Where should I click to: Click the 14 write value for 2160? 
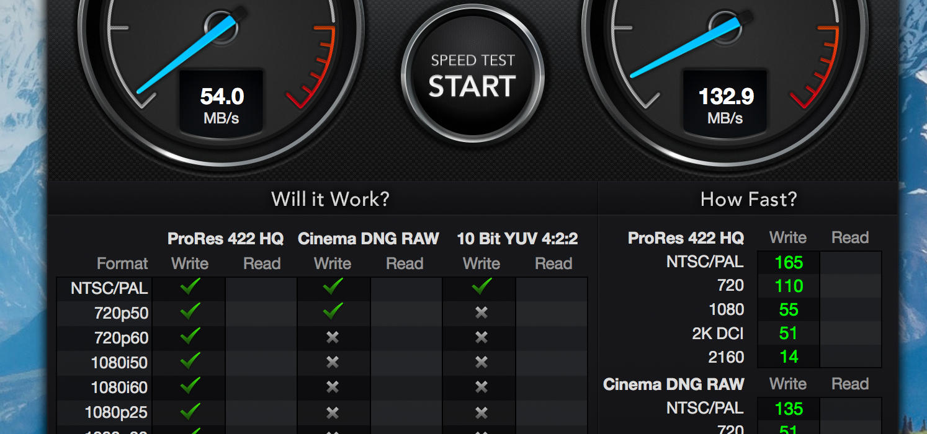pos(789,357)
